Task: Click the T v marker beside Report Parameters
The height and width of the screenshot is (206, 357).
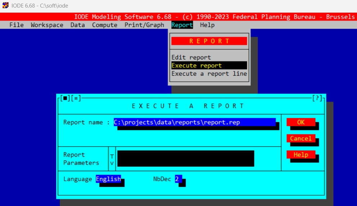Action: (x=112, y=160)
